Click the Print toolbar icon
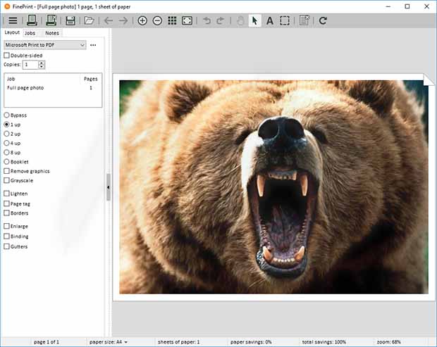 tap(32, 20)
